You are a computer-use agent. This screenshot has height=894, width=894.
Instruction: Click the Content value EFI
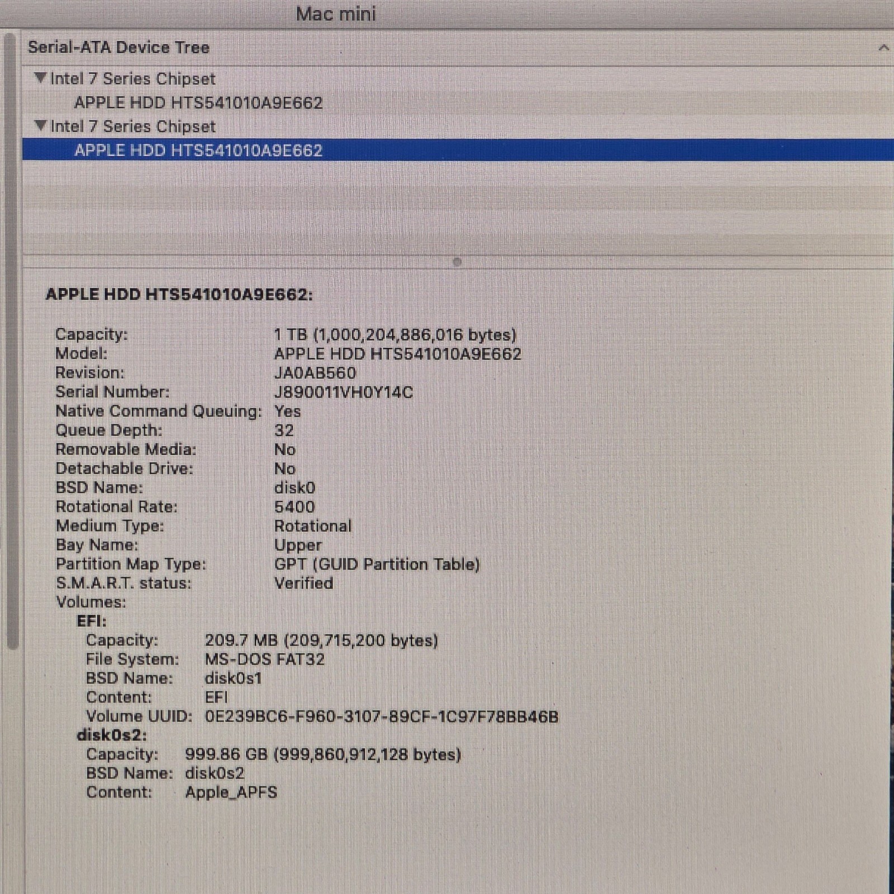pos(216,697)
